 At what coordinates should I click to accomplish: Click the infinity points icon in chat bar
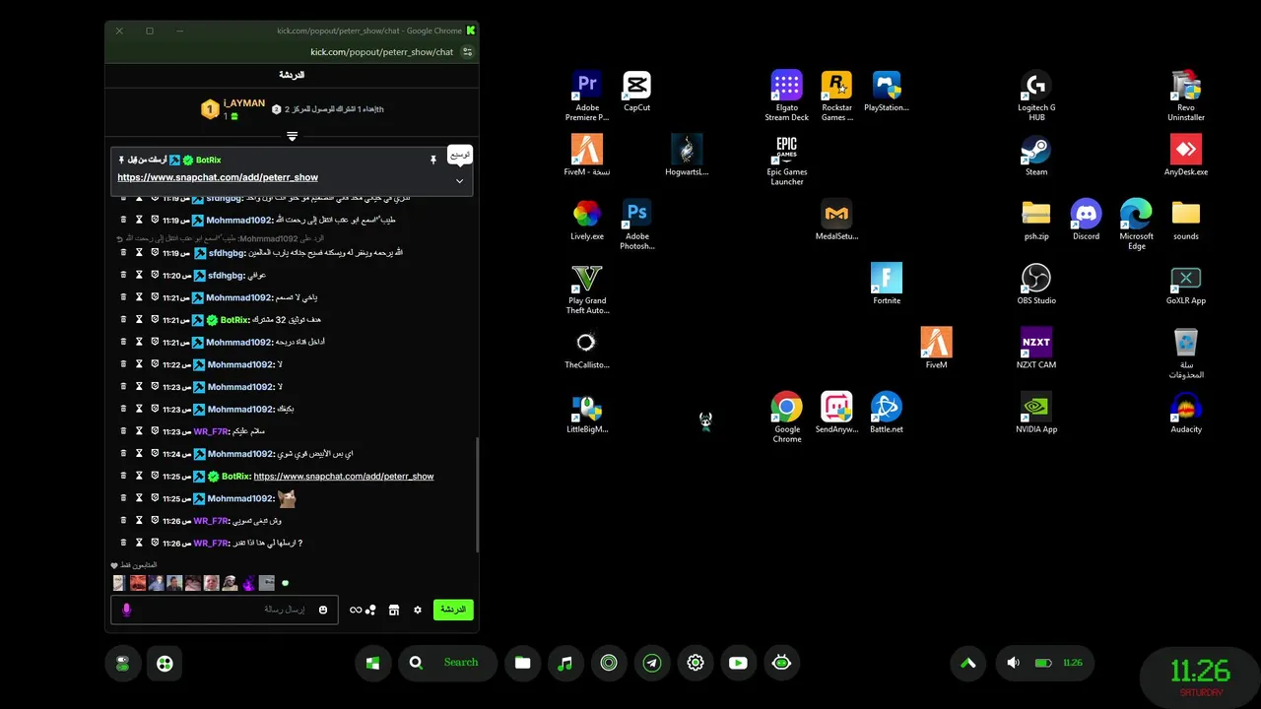356,610
